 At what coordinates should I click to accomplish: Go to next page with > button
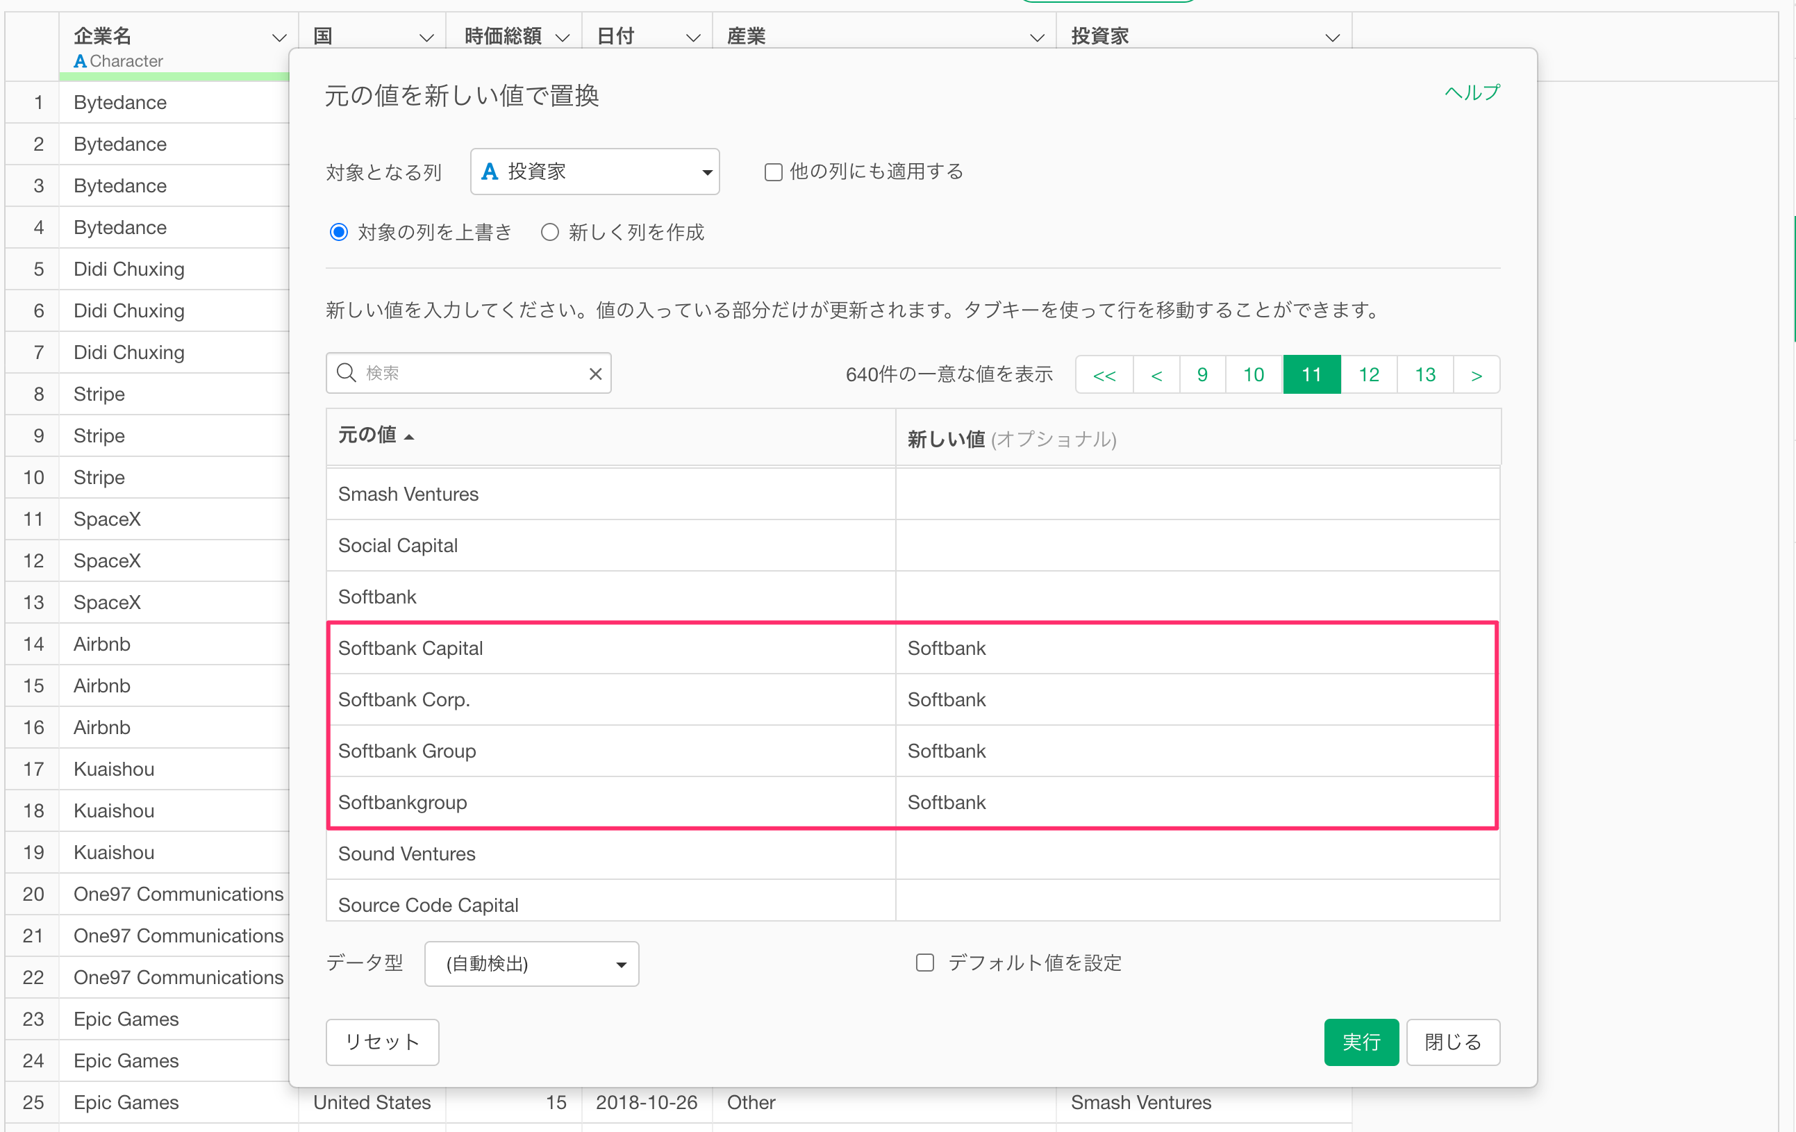pyautogui.click(x=1476, y=374)
